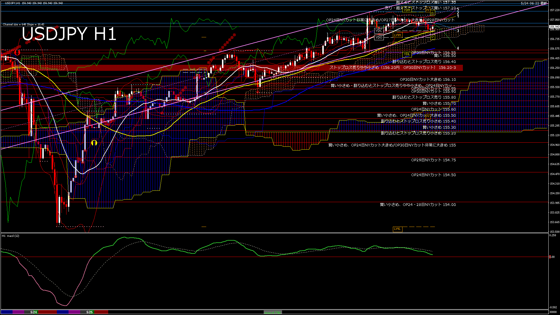Click the orange W pivot label
This screenshot has height=315, width=560.
tap(428, 10)
